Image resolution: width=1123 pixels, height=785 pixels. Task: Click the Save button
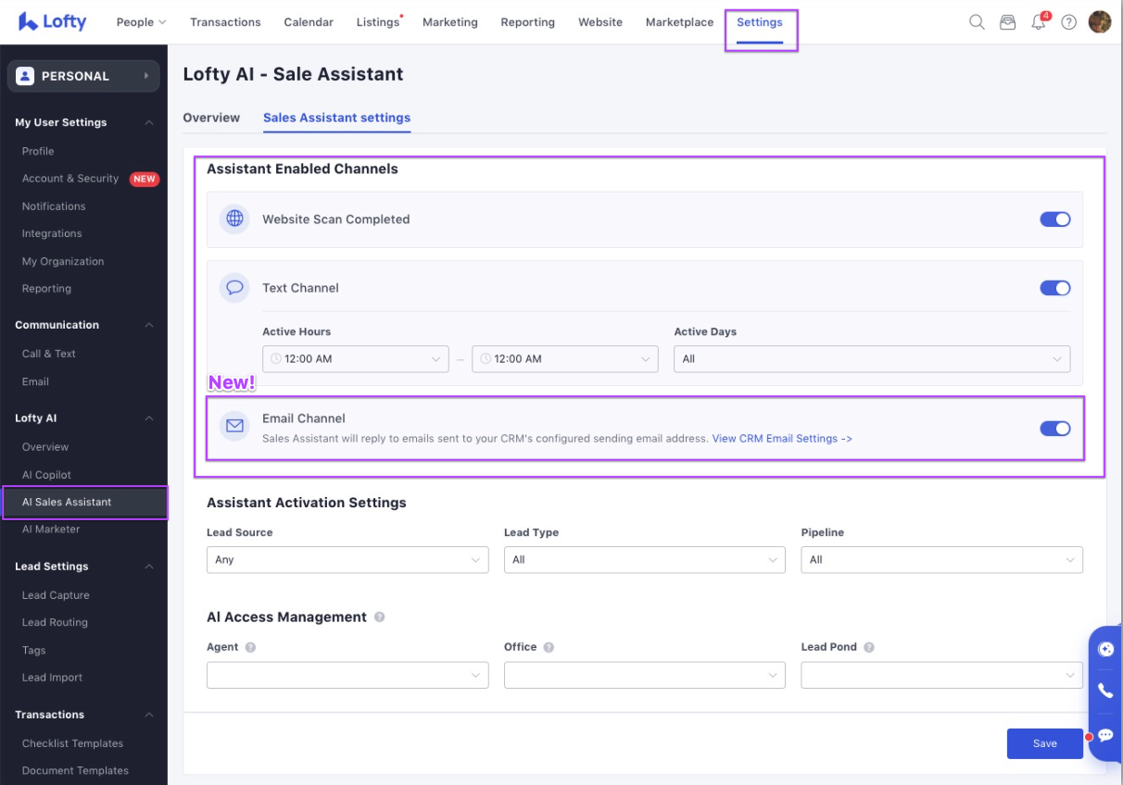[1044, 743]
